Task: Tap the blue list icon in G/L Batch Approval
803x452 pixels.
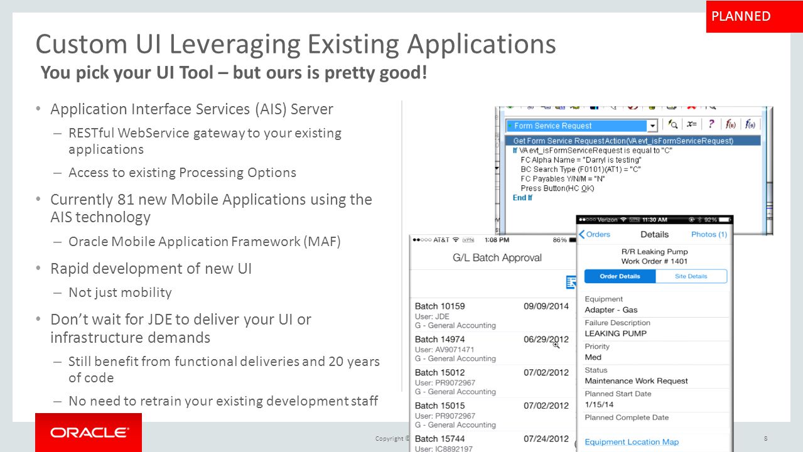Action: click(x=571, y=282)
